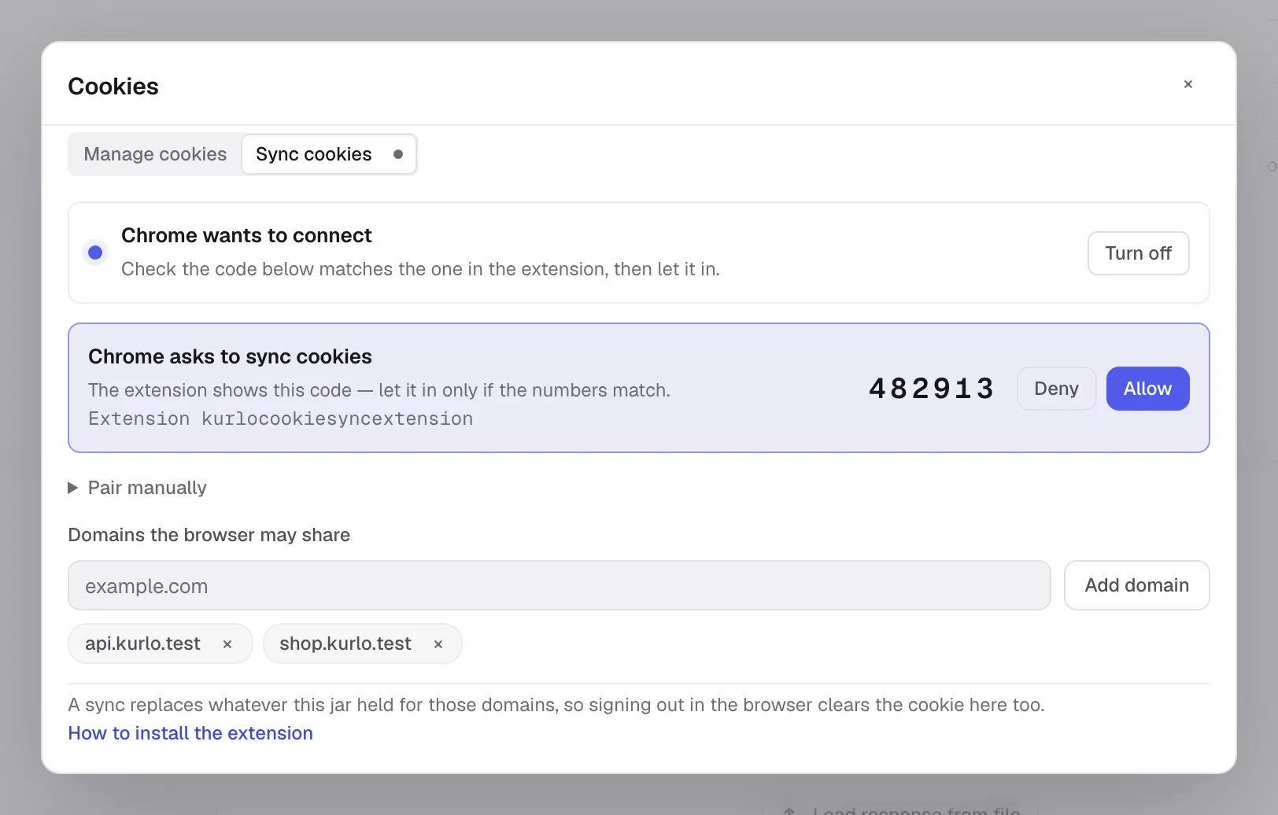The image size is (1278, 815).
Task: Expand the Pair manually section
Action: coord(138,488)
